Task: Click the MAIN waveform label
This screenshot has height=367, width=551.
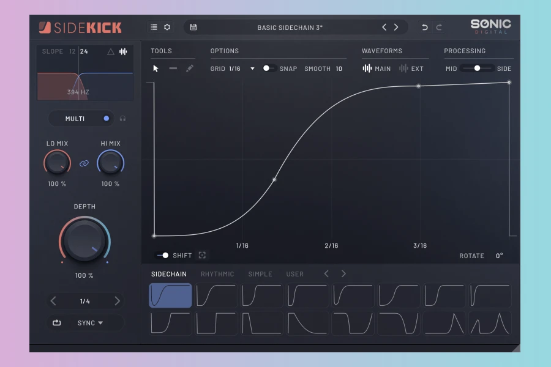Action: (383, 69)
